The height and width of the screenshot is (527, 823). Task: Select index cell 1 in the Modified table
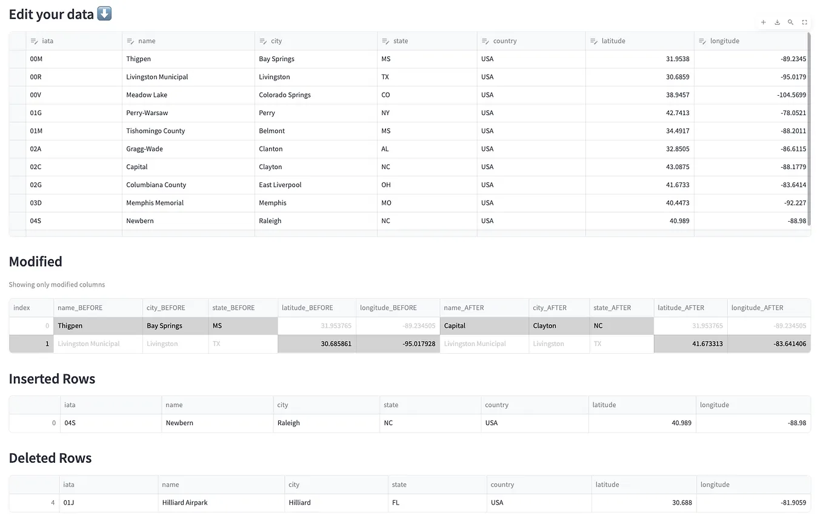(x=30, y=343)
